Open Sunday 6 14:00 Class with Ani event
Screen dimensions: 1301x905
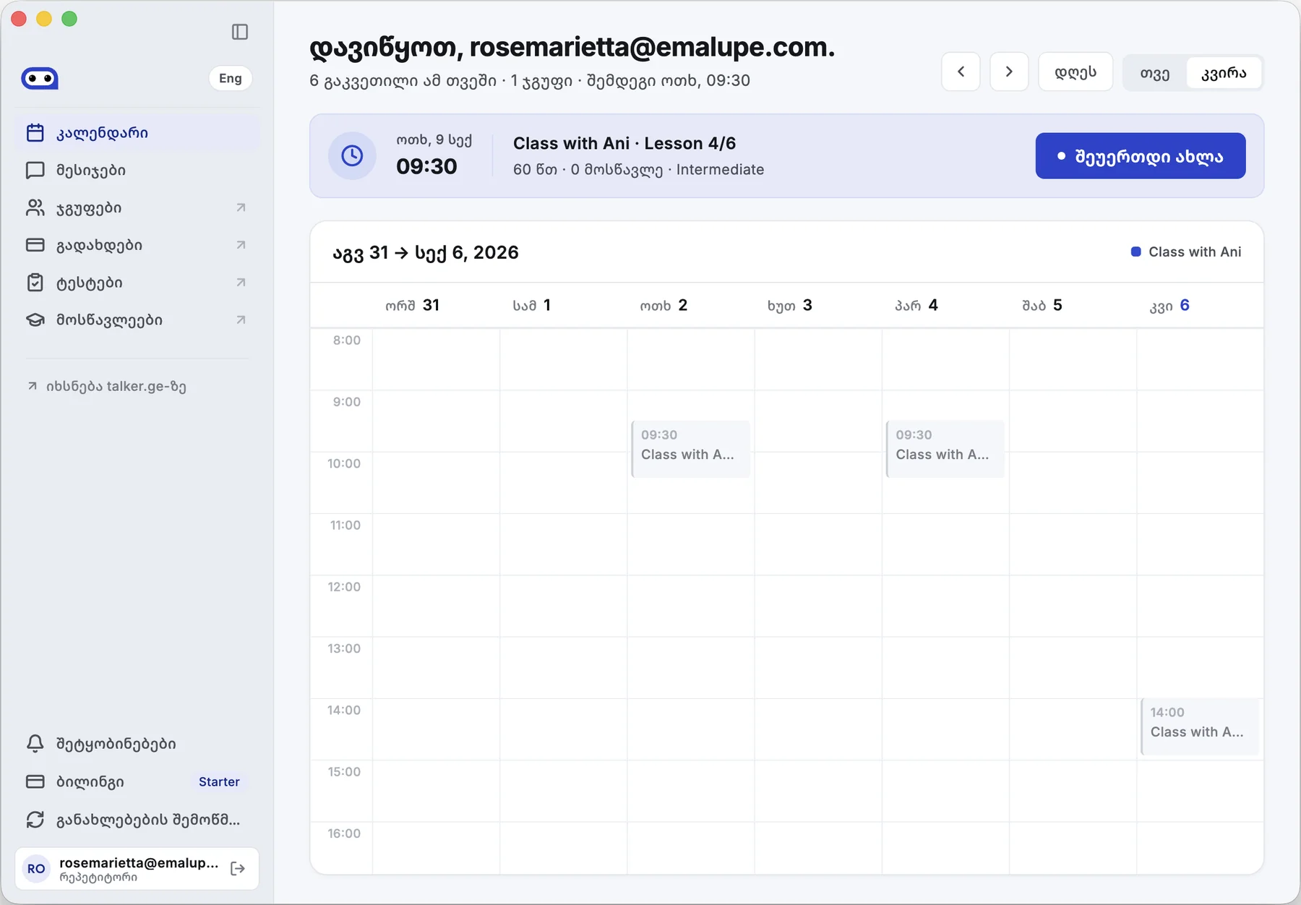tap(1200, 726)
